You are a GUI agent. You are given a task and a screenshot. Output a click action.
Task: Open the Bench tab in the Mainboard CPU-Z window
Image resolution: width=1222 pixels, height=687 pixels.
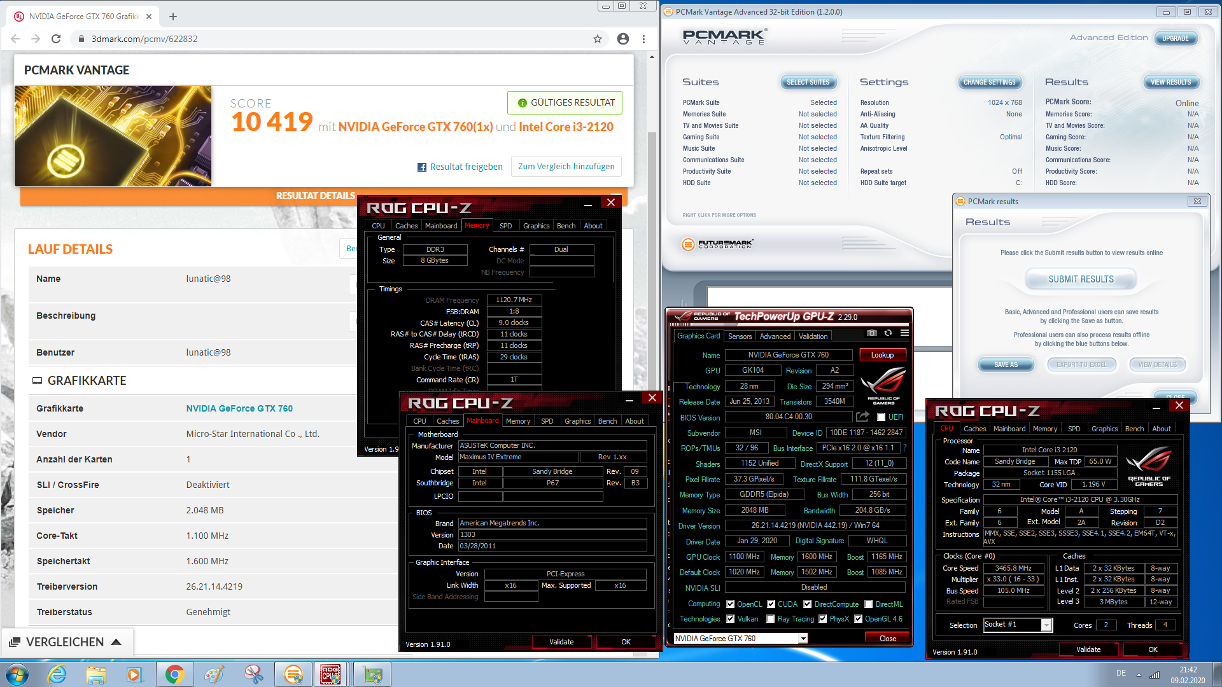click(x=607, y=421)
